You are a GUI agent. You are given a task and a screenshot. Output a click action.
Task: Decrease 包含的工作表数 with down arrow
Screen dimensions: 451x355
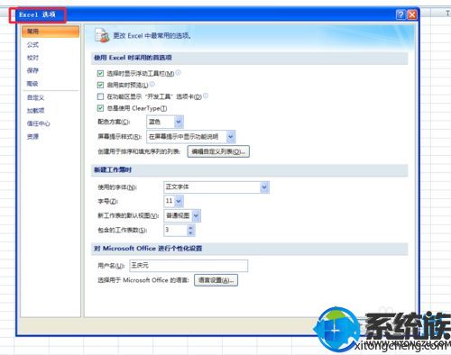pos(190,233)
